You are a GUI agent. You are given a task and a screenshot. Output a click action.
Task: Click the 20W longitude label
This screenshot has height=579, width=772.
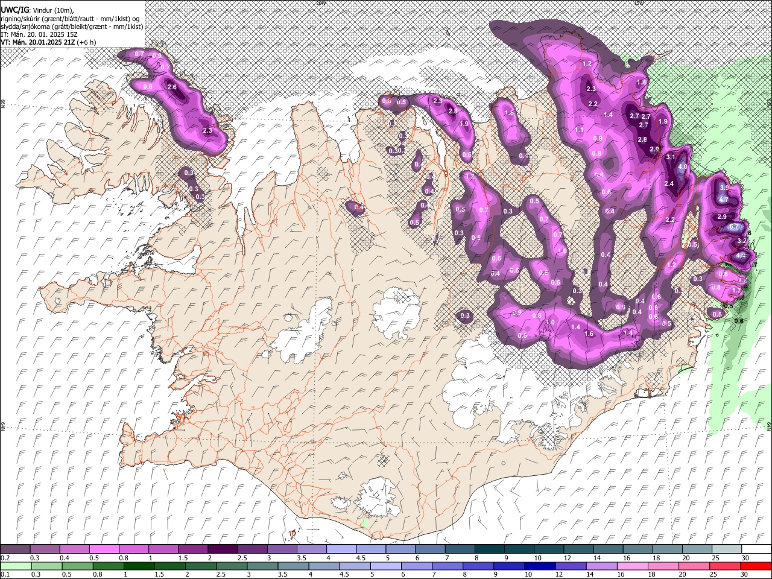pyautogui.click(x=321, y=2)
